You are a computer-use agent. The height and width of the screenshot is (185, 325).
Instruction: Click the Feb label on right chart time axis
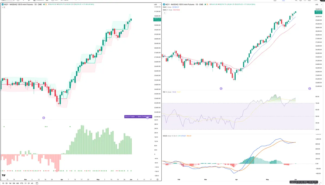point(179,179)
